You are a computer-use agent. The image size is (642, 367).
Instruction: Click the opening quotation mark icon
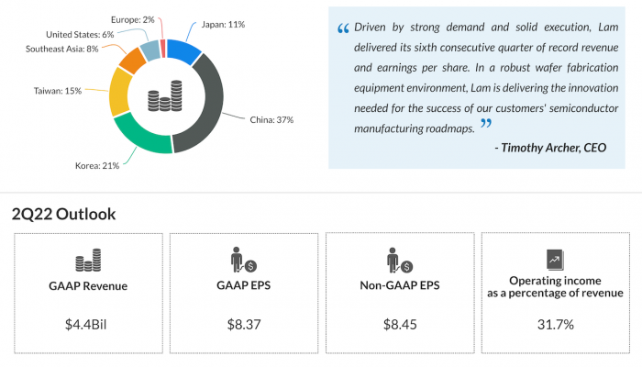343,28
